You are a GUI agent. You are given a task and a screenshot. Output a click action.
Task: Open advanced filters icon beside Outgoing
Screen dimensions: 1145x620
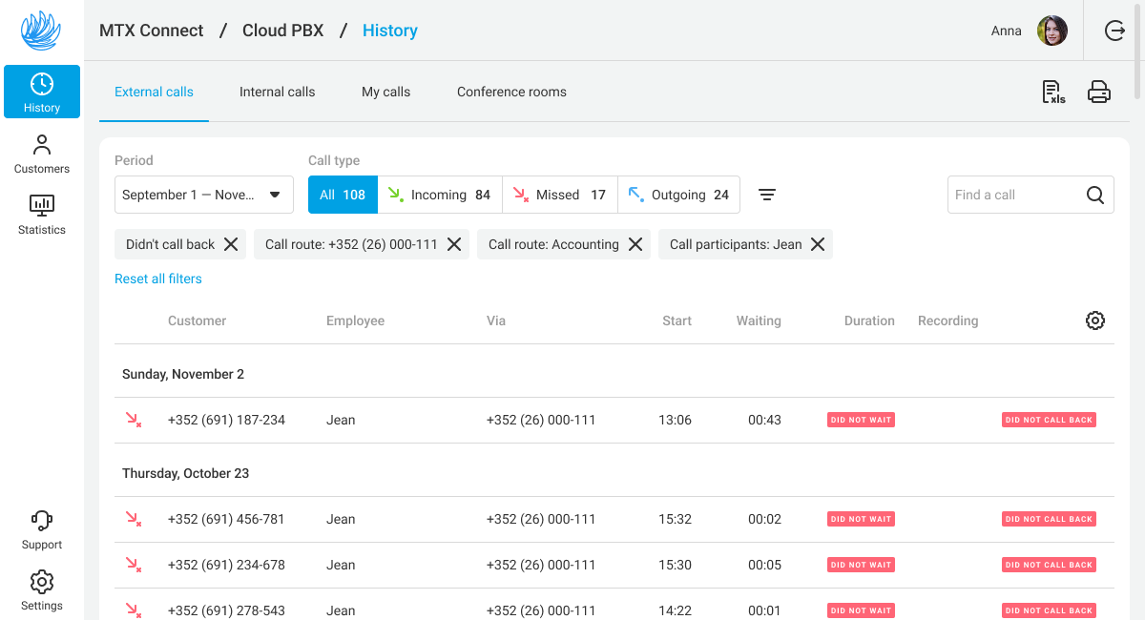pyautogui.click(x=767, y=195)
